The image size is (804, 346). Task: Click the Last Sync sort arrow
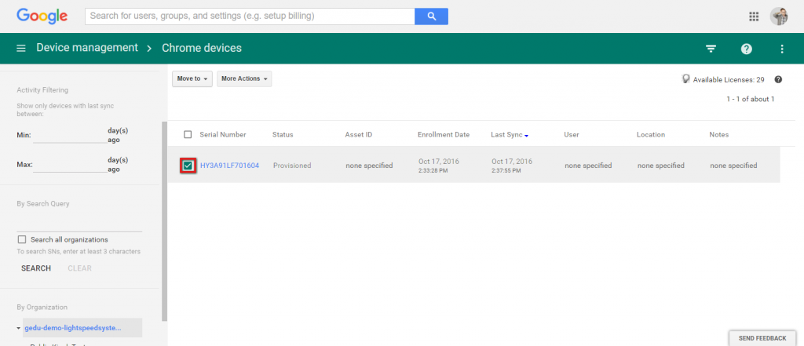click(527, 135)
